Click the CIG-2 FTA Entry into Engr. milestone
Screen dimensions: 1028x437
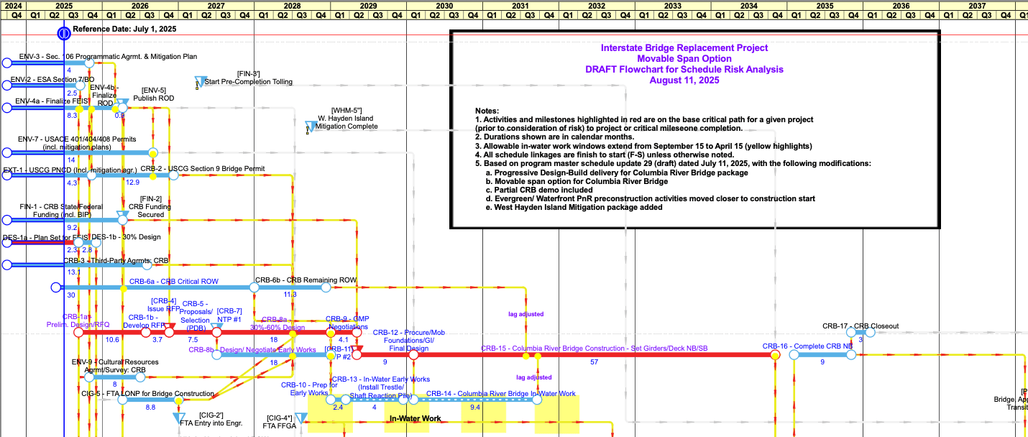[x=179, y=418]
